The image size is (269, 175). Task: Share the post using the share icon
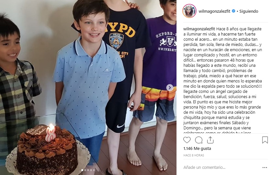[210, 140]
